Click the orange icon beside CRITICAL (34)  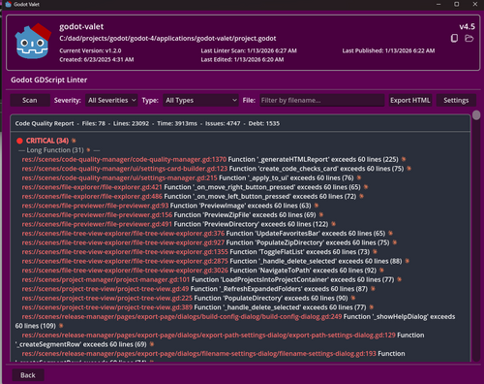tap(74, 141)
